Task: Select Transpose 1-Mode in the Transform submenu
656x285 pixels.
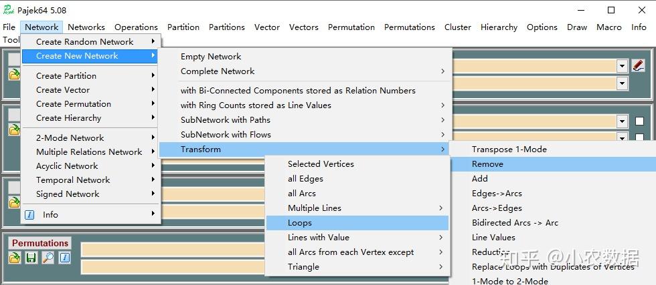Action: pos(509,150)
